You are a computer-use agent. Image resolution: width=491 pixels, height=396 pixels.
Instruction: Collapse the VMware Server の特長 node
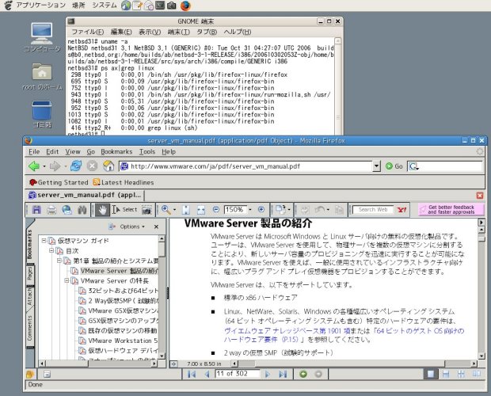[67, 280]
